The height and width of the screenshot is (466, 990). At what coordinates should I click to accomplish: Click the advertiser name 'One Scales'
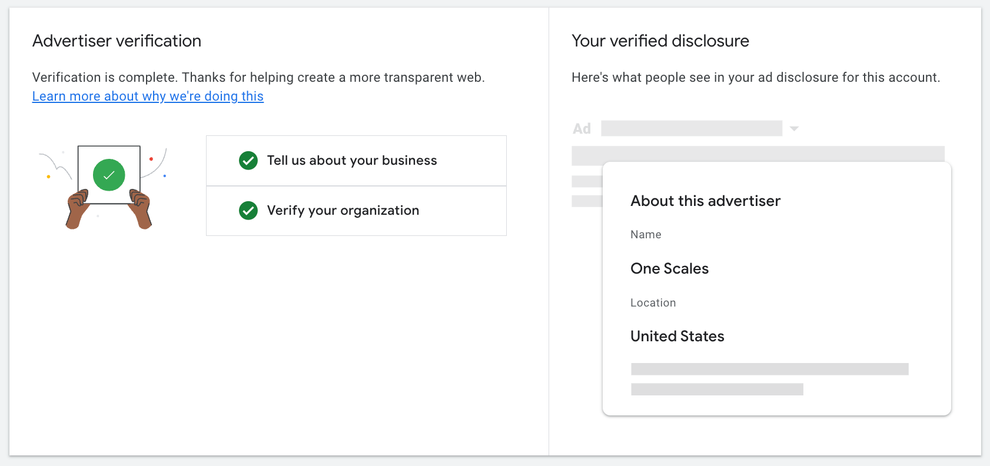[x=669, y=269]
